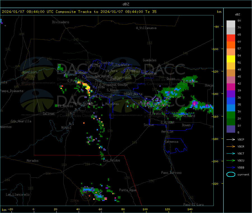Click the Punta_Agua map label
Image resolution: width=252 pixels, height=213 pixels.
pos(128,190)
